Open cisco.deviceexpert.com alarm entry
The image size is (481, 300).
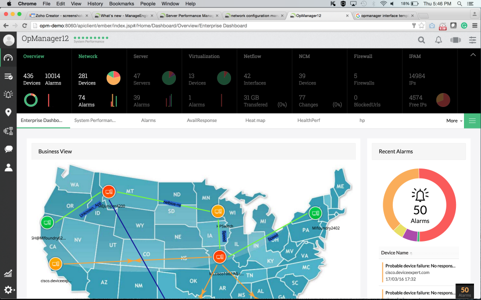pyautogui.click(x=420, y=272)
